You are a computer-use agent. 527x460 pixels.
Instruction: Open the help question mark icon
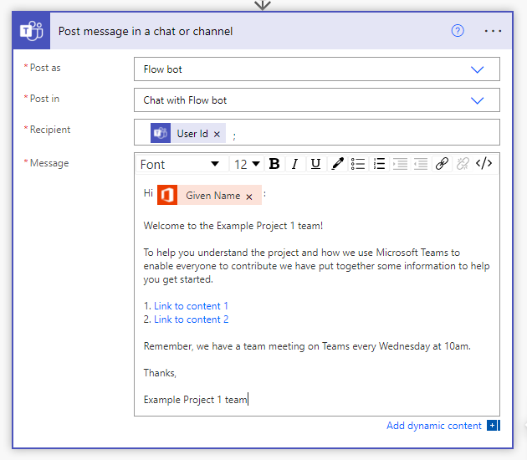point(458,31)
